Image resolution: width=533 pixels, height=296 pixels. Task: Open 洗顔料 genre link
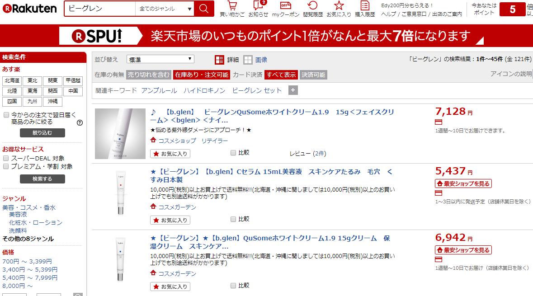(18, 231)
